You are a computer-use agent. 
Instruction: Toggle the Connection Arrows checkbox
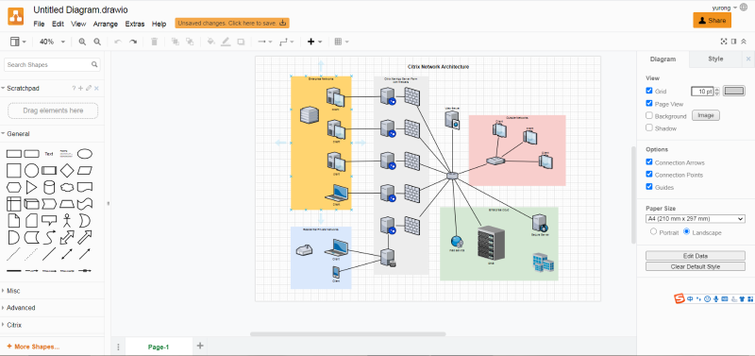click(649, 161)
